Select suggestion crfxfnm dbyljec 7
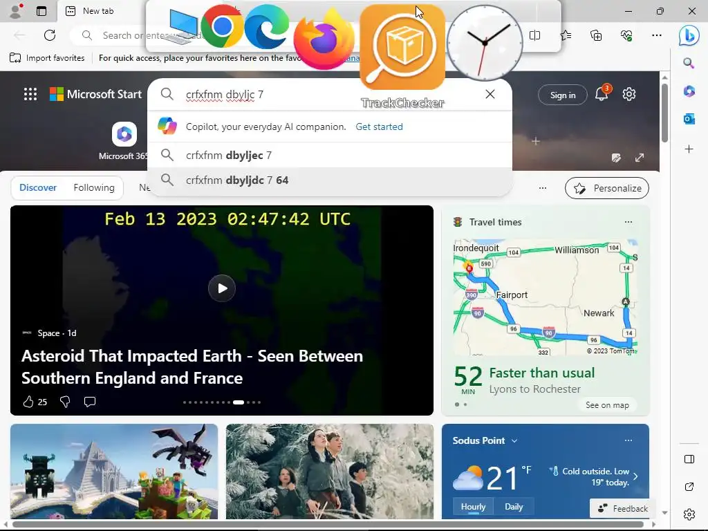This screenshot has height=531, width=708. [x=330, y=155]
